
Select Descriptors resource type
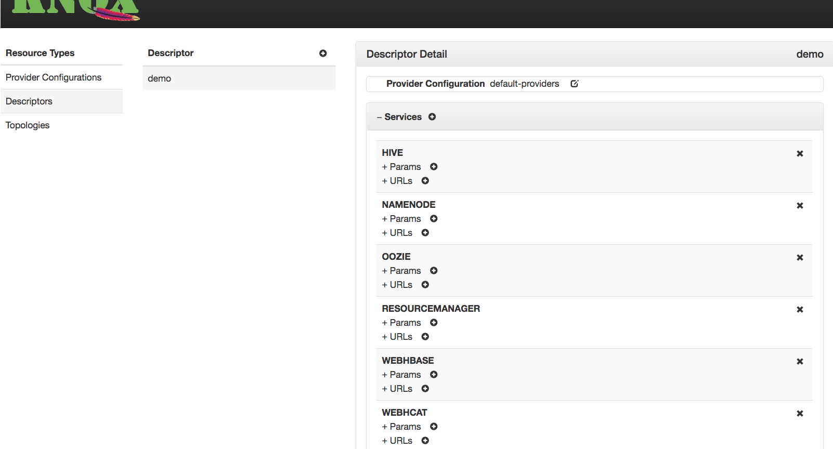(x=29, y=101)
